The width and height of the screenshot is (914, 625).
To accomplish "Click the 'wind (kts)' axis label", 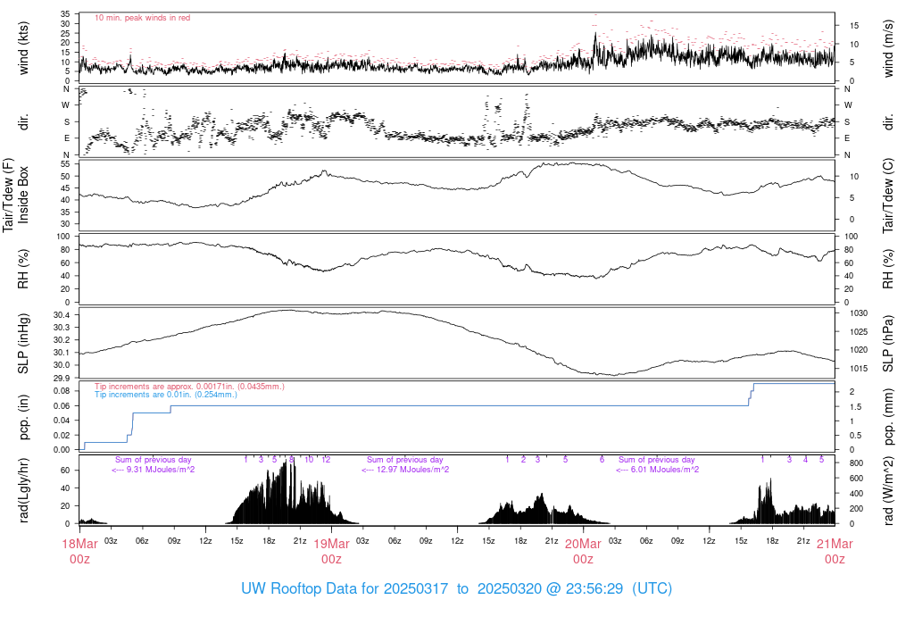I will [23, 48].
